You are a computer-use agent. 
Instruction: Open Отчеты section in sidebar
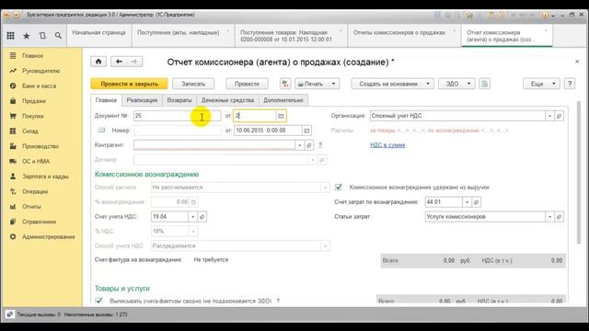point(31,206)
